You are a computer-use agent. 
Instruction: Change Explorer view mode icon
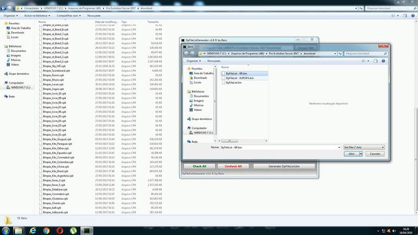[x=393, y=16]
